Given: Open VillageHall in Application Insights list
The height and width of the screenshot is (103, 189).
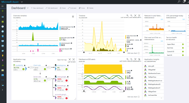Looking at the screenshot, I should point(154,70).
